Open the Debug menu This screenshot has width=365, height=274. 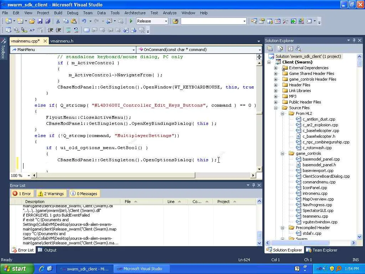72,13
